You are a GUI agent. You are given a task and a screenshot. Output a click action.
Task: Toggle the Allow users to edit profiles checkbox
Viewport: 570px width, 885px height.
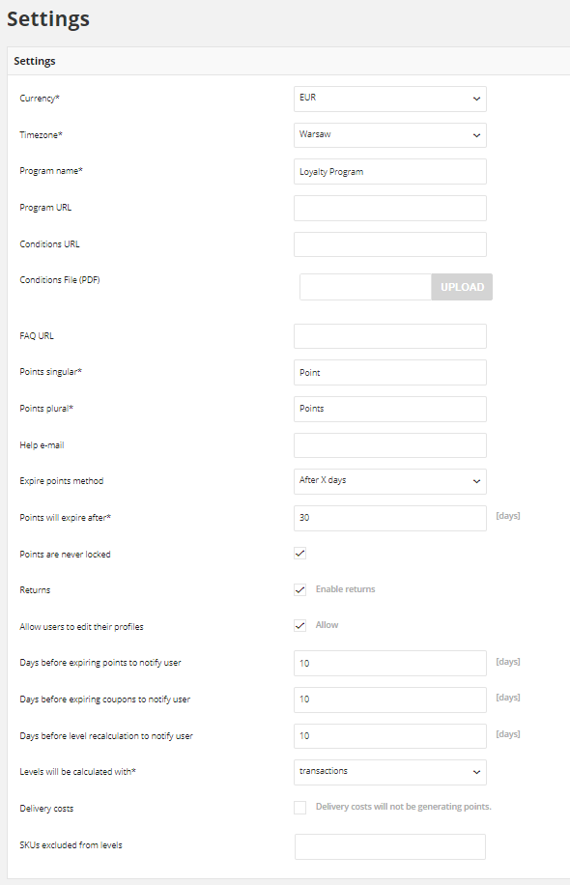300,625
